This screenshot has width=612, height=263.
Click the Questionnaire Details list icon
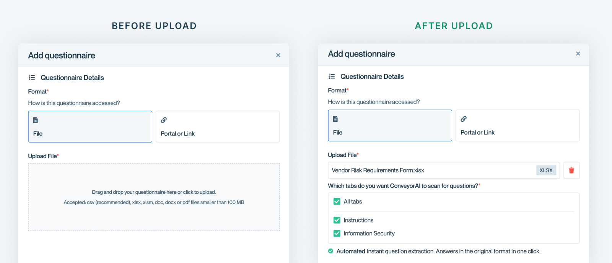coord(32,77)
